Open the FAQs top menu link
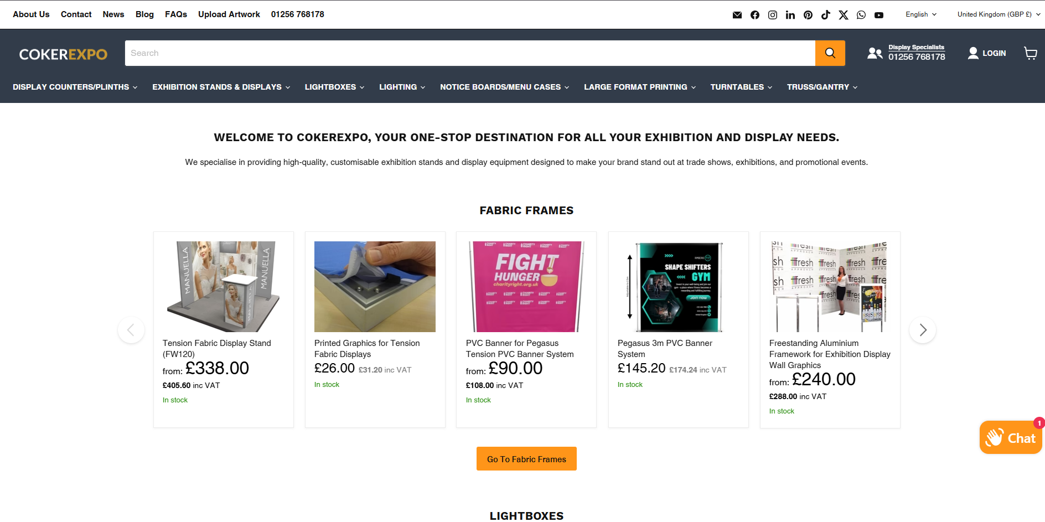 coord(176,14)
